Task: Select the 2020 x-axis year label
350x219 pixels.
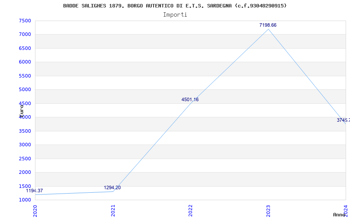Action: coord(35,211)
